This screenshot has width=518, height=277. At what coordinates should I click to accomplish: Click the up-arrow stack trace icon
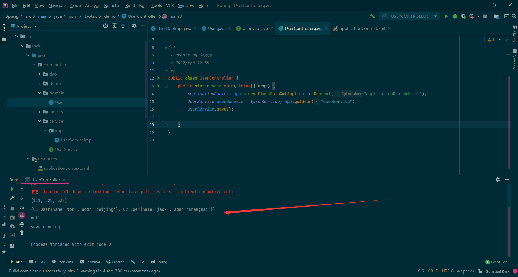click(x=22, y=189)
